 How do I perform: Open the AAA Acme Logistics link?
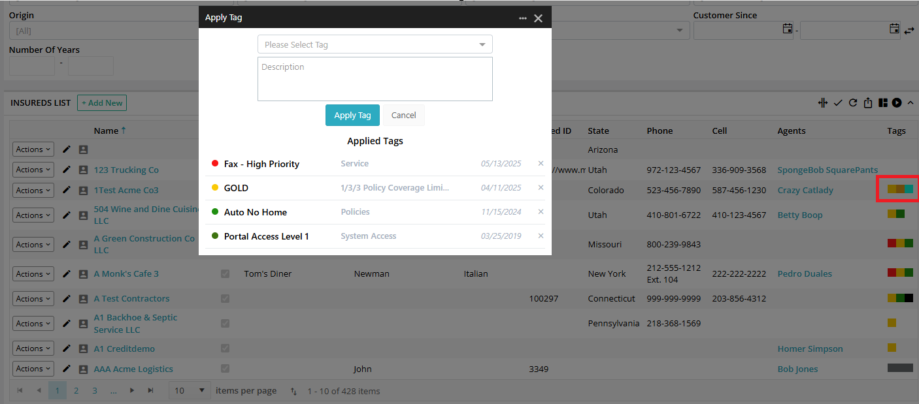[133, 369]
